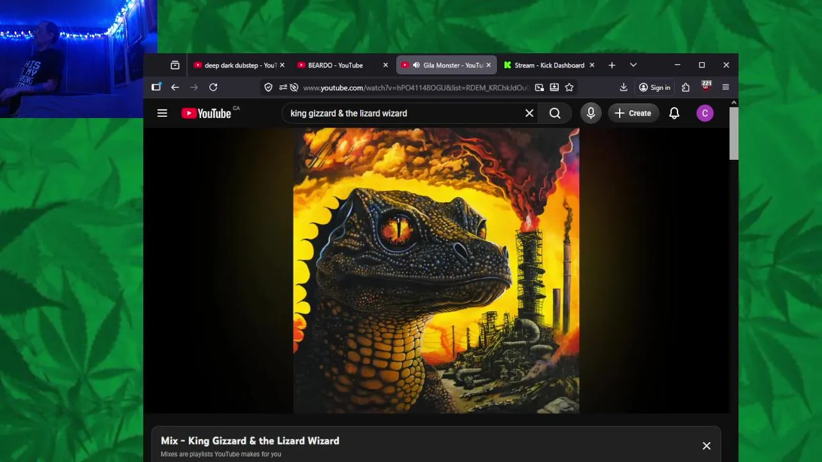Open the extension badge showing 221
The width and height of the screenshot is (822, 462).
pos(706,86)
